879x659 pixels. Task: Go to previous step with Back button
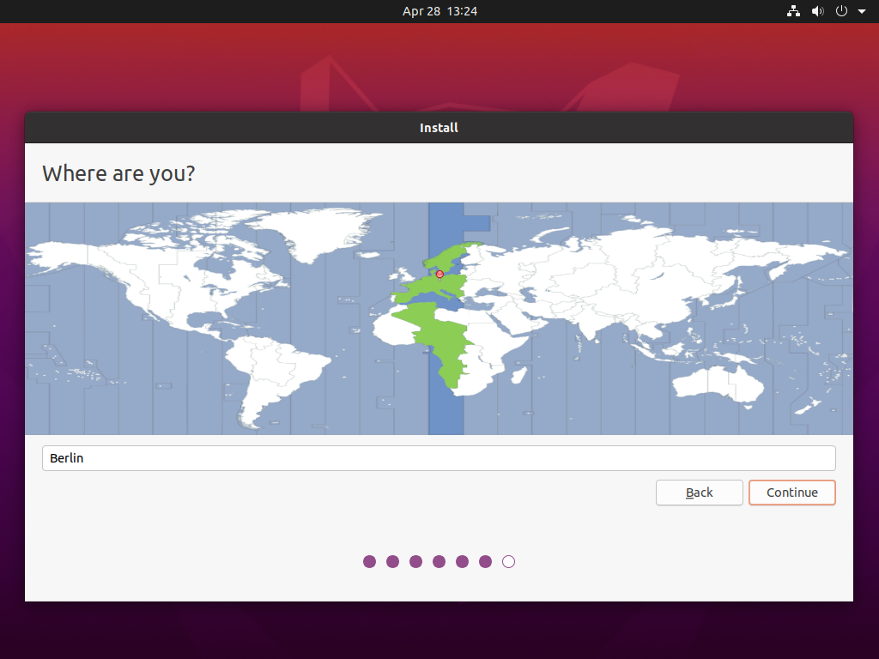[699, 493]
